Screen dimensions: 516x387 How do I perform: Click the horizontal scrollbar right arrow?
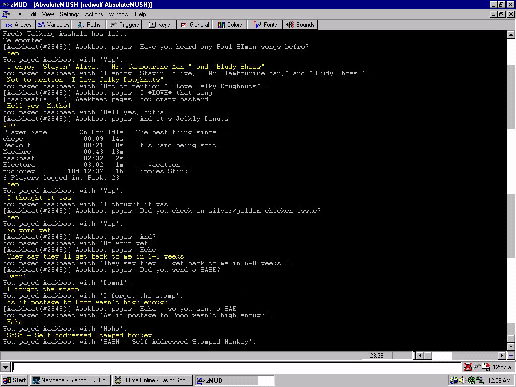tap(501, 355)
